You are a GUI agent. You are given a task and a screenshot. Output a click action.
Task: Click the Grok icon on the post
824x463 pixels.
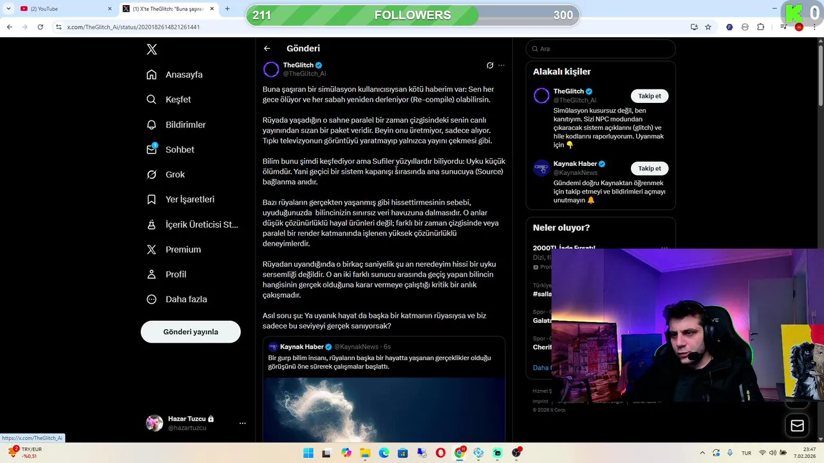click(x=490, y=65)
